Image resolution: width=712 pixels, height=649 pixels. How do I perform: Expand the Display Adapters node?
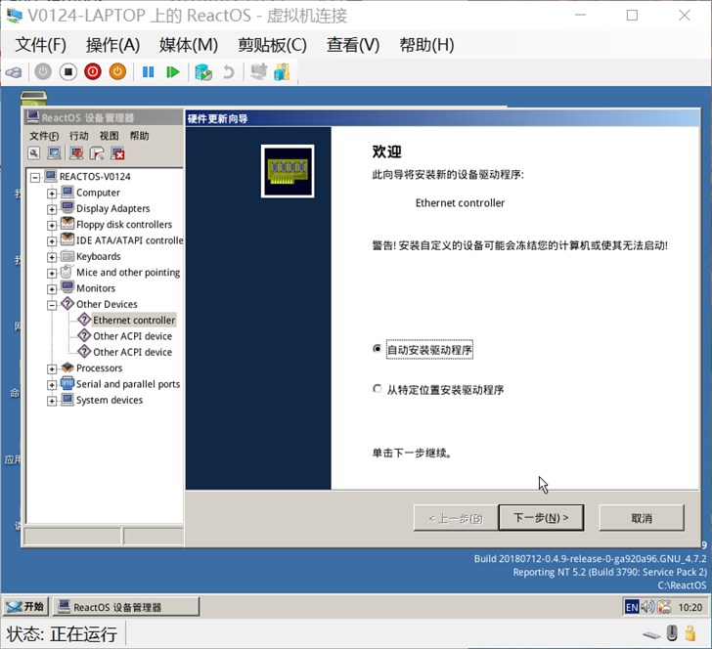click(52, 209)
